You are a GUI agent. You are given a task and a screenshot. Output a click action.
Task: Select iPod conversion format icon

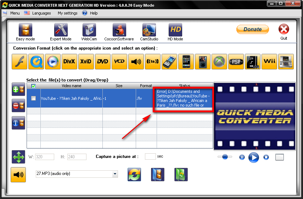pos(202,62)
